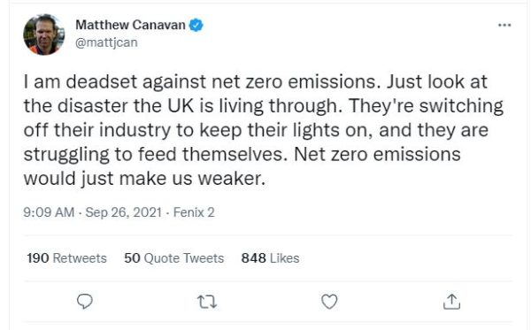Click the number 848 in likes count
Viewport: 531px width, 330px height.
(x=254, y=258)
